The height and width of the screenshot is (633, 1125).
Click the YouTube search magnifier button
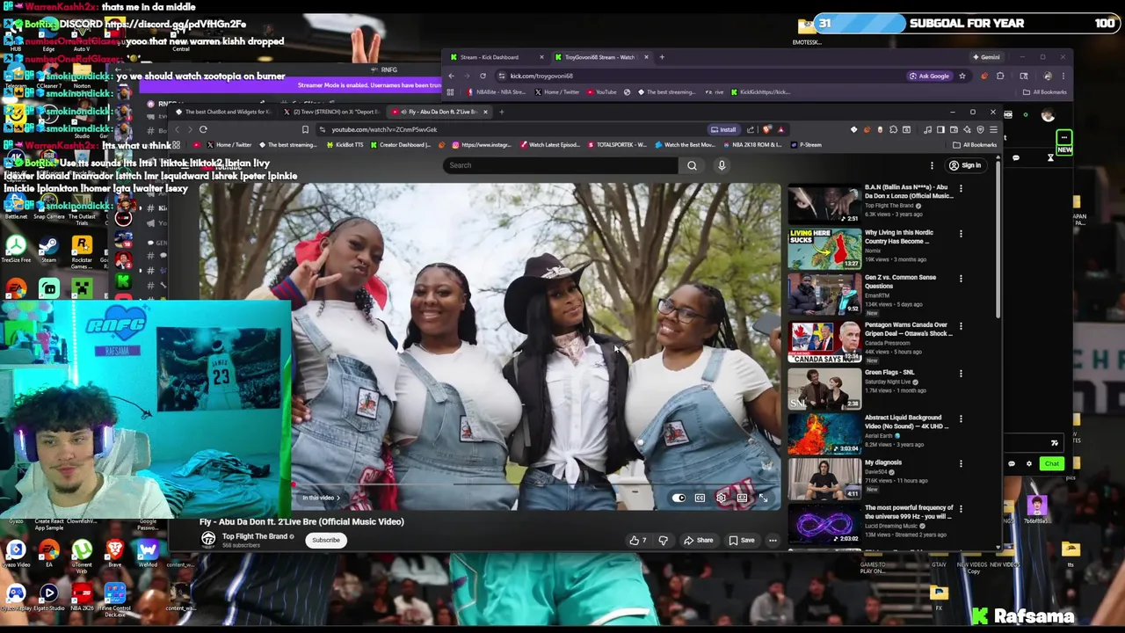tap(692, 165)
